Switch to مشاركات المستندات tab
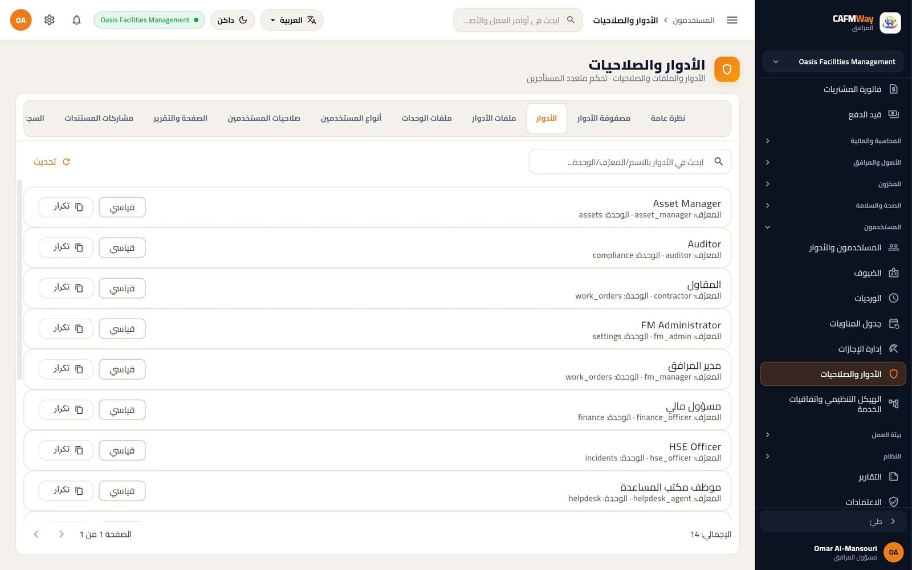Screen dimensions: 912x570 pyautogui.click(x=99, y=118)
